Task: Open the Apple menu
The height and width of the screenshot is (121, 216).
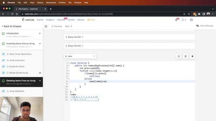Action: 4,3
